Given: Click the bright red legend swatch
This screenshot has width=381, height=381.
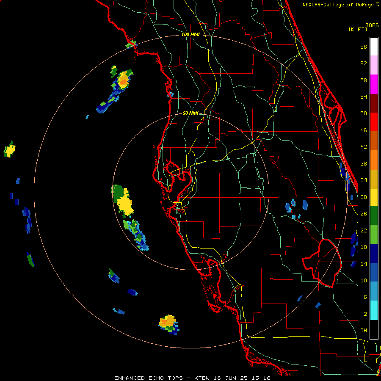Looking at the screenshot, I should [374, 122].
